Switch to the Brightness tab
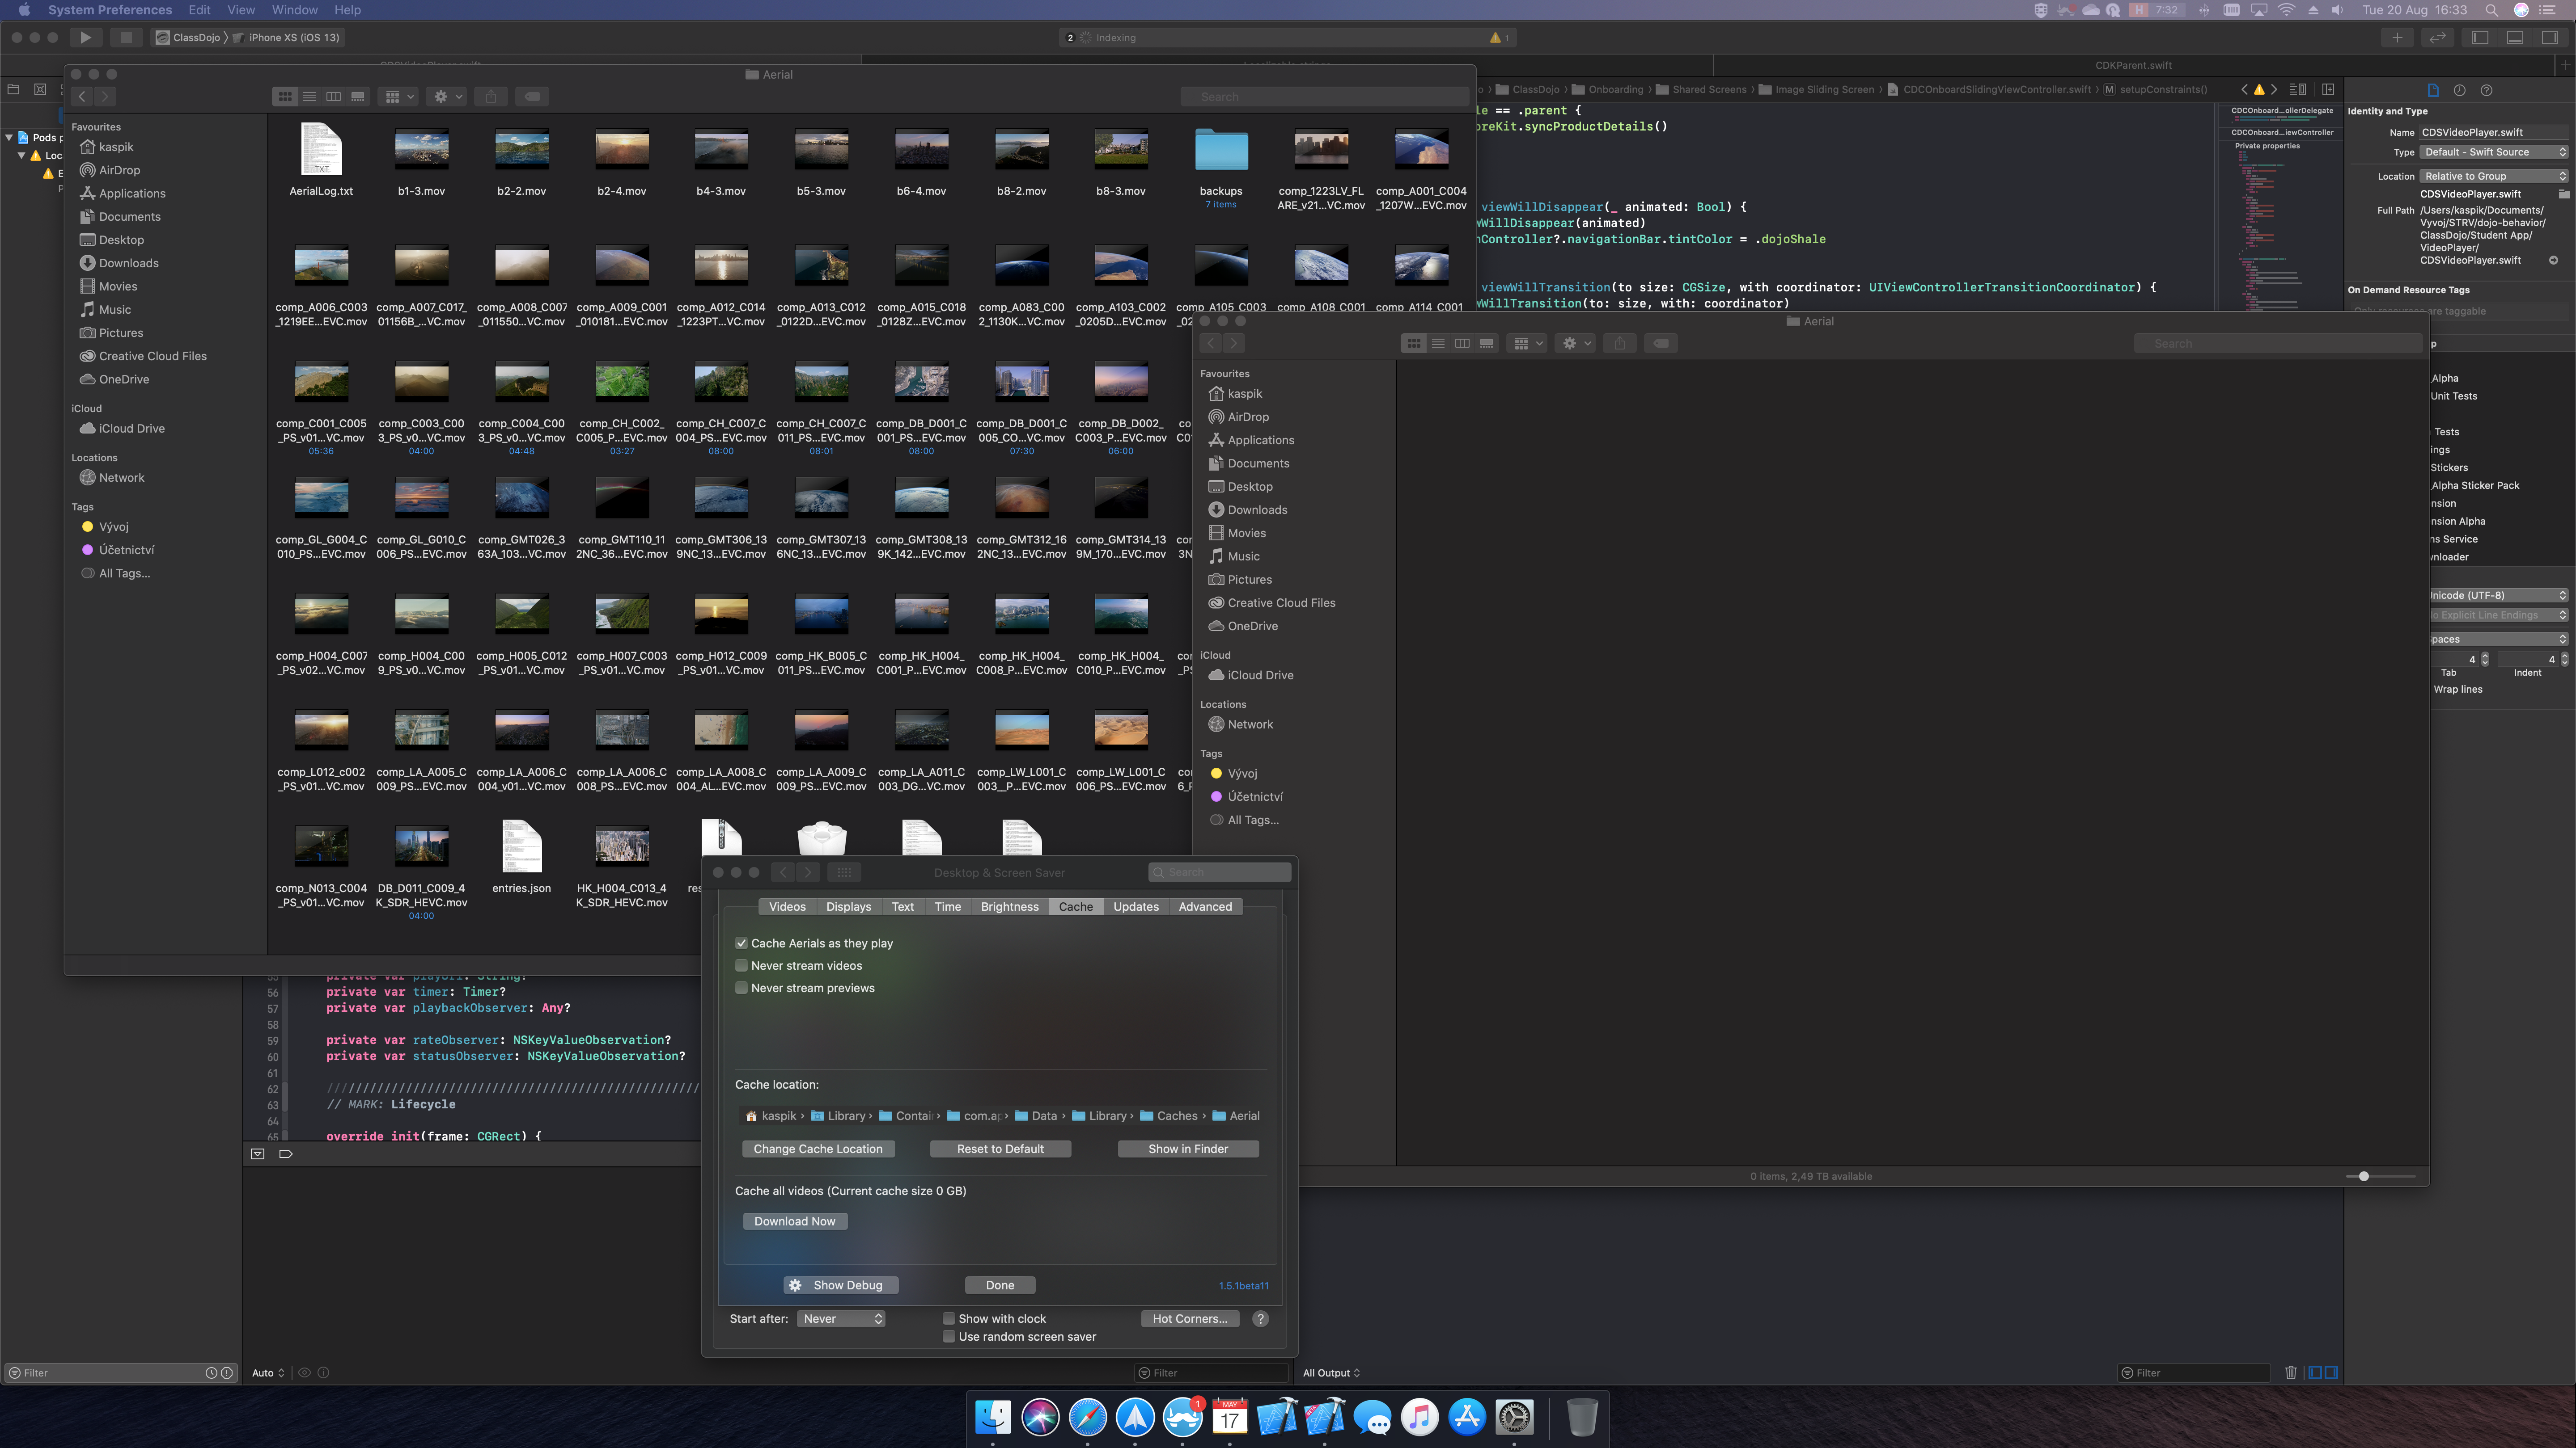 click(x=1009, y=907)
